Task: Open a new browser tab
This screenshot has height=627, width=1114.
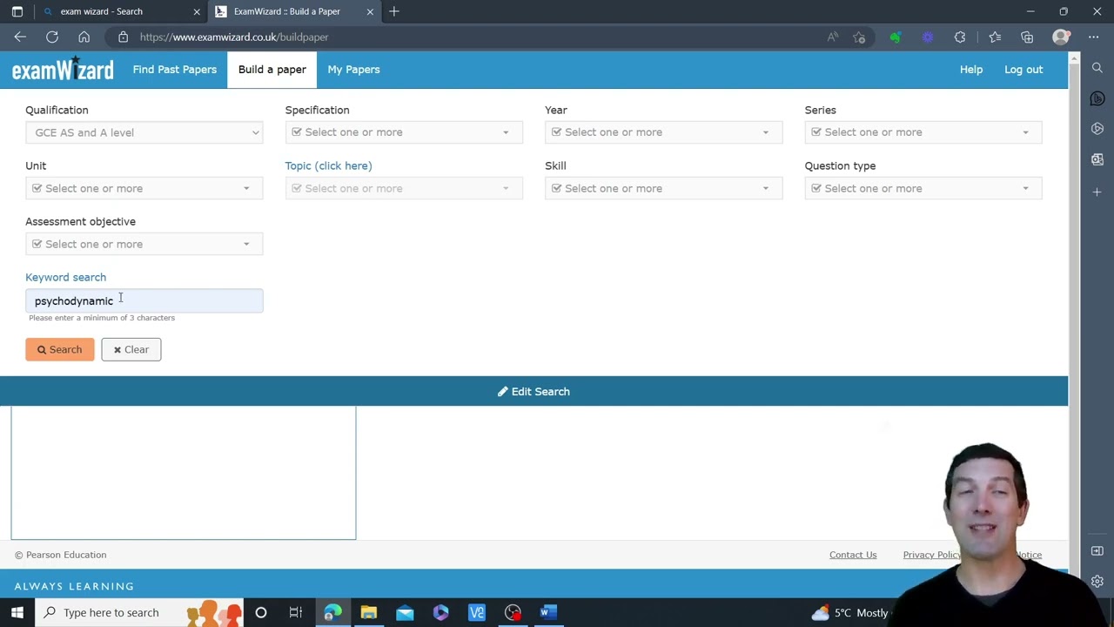Action: tap(394, 11)
